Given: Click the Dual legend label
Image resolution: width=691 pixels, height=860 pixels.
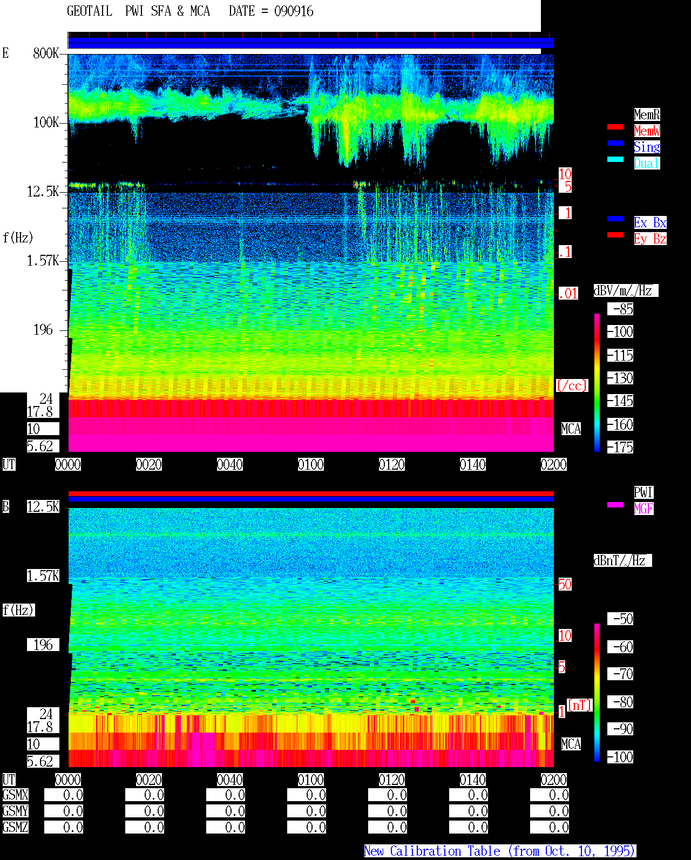Looking at the screenshot, I should (x=647, y=163).
